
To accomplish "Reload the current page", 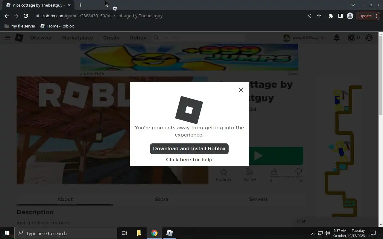I will (x=26, y=16).
